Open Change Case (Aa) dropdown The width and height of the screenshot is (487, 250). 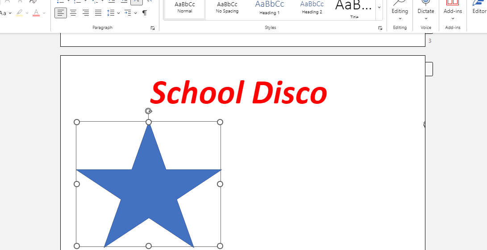tap(4, 13)
